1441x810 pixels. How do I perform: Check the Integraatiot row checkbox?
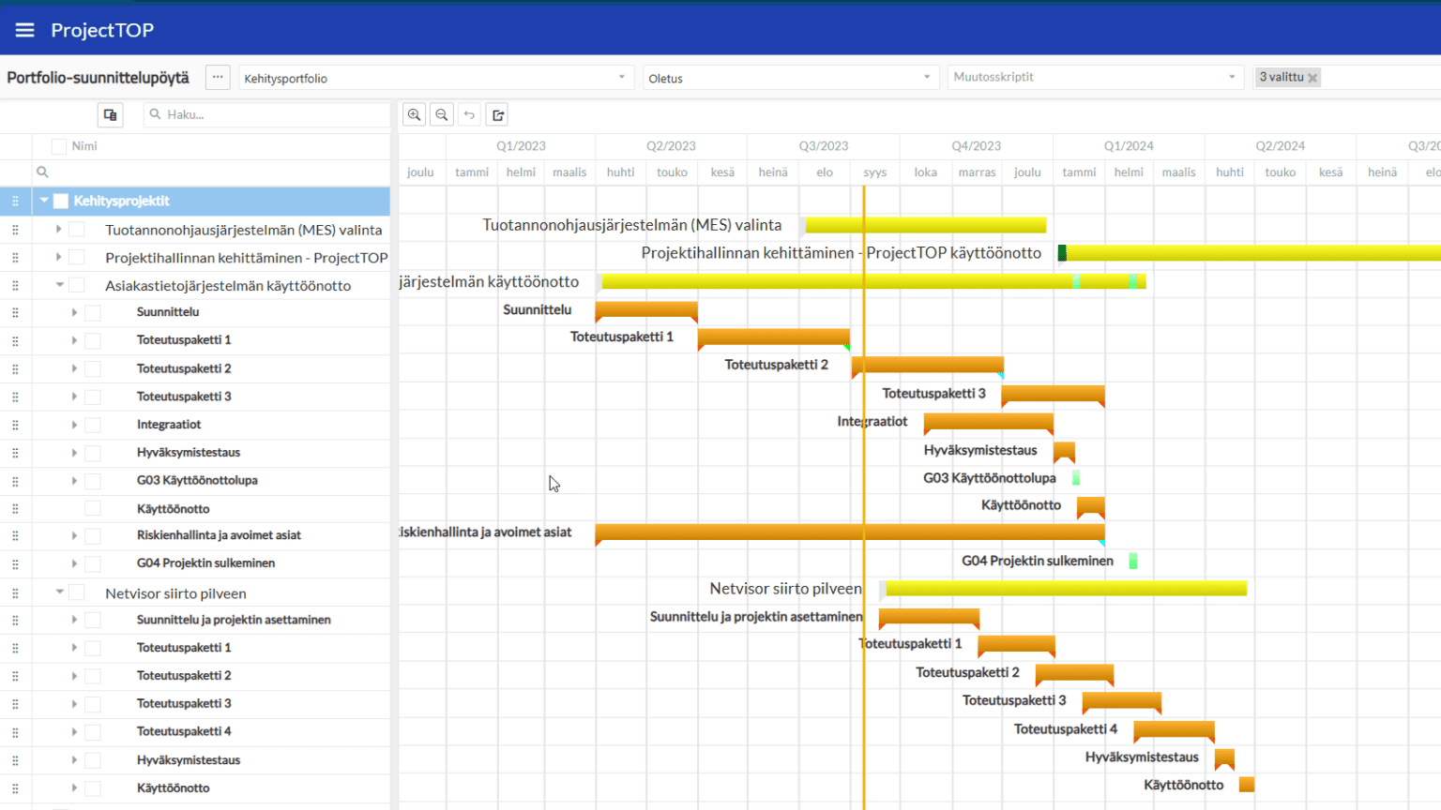pos(92,424)
